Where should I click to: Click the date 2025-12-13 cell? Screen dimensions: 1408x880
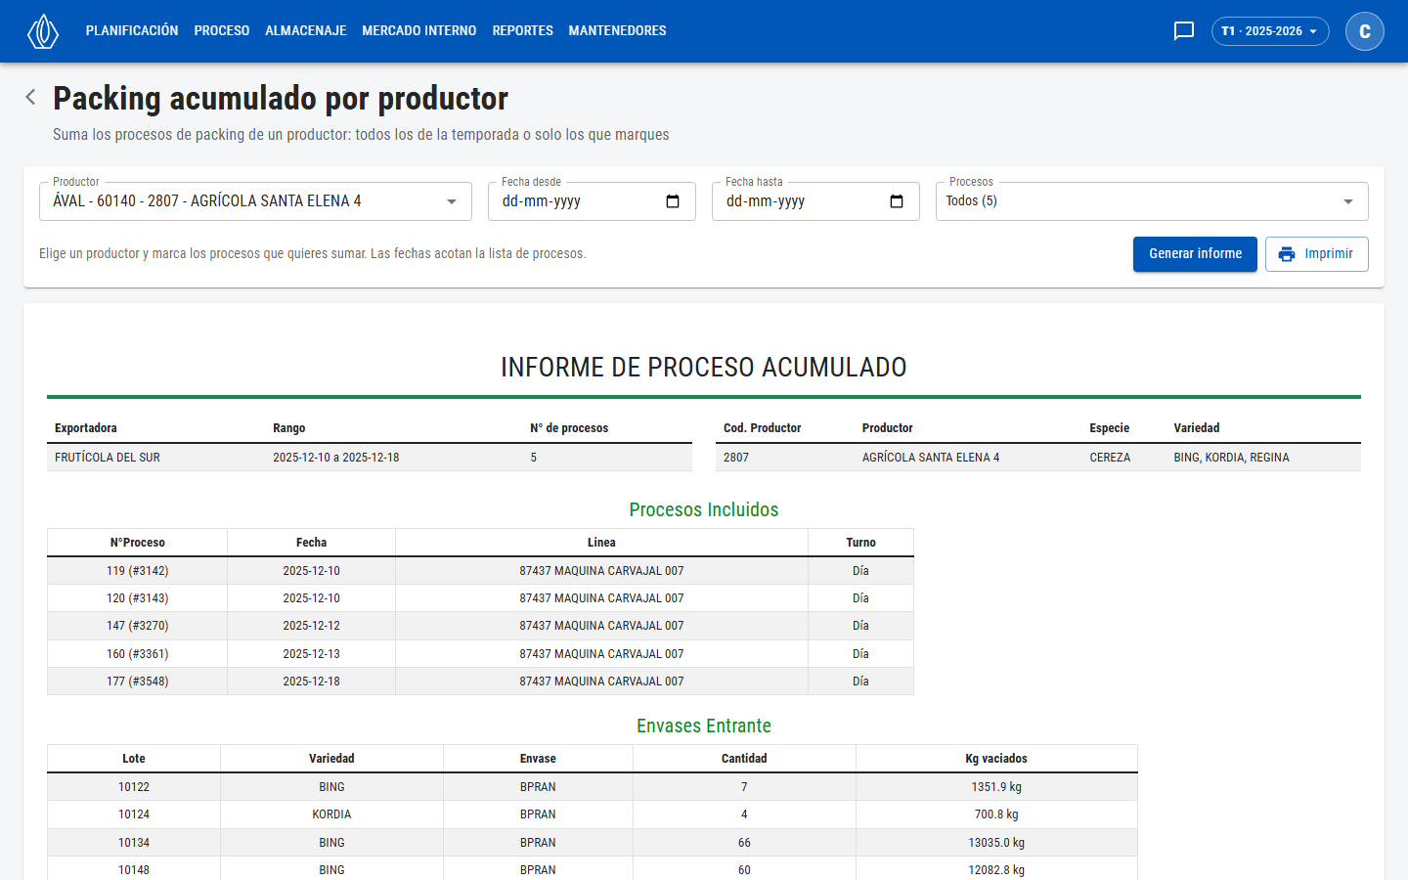pos(312,654)
